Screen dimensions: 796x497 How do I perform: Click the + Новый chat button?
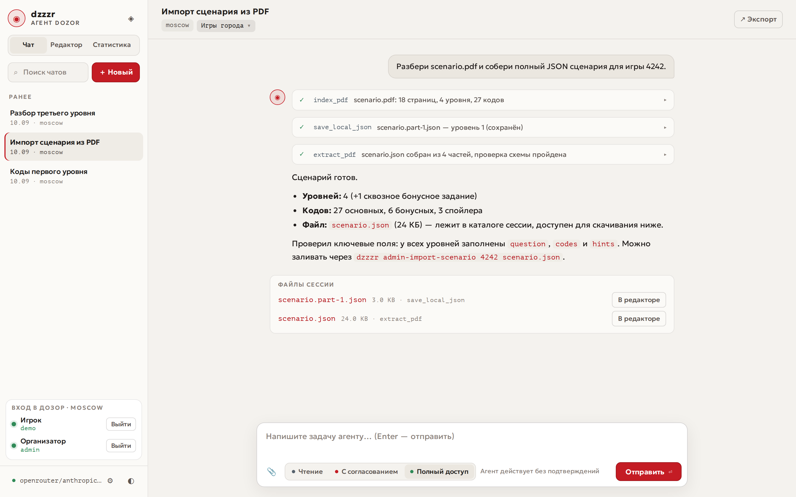coord(116,72)
